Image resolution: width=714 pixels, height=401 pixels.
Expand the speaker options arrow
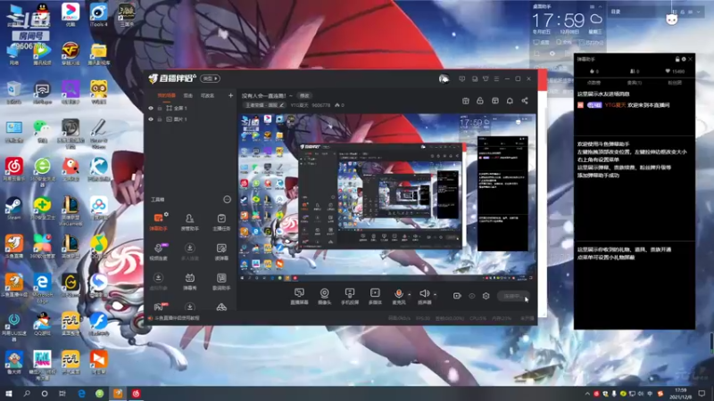pyautogui.click(x=435, y=295)
